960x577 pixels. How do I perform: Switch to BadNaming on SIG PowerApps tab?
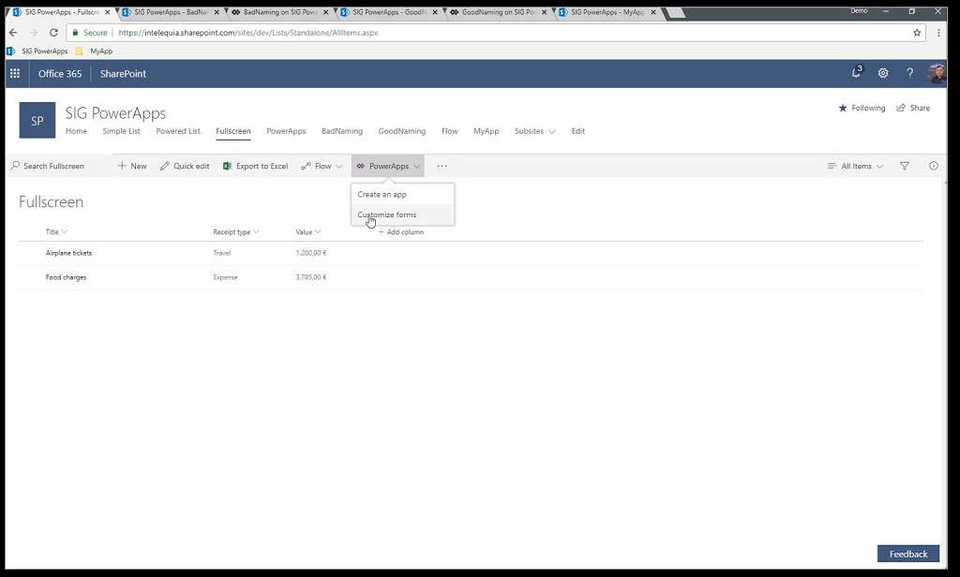[279, 12]
